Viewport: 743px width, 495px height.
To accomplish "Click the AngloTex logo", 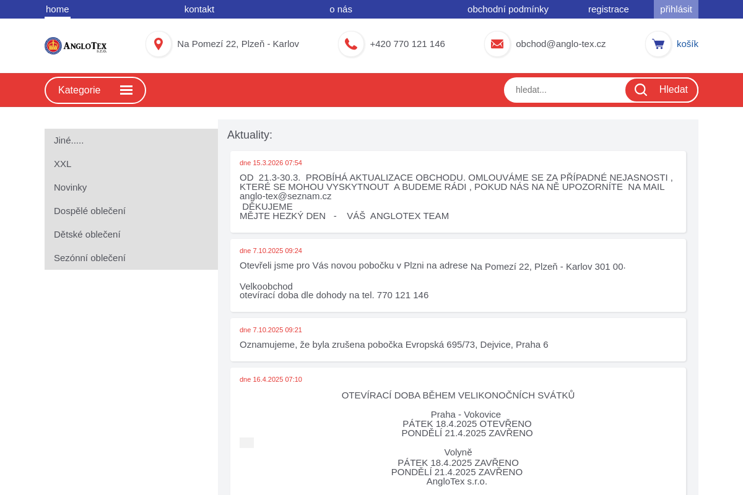I will click(76, 46).
